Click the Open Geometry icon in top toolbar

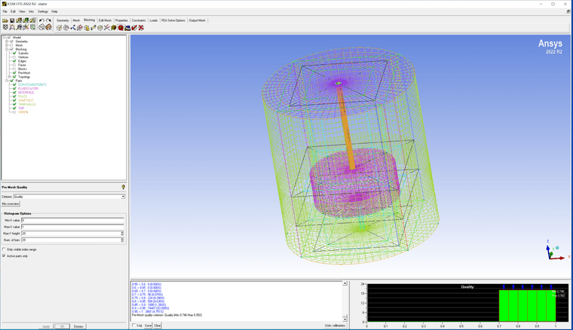tap(19, 20)
